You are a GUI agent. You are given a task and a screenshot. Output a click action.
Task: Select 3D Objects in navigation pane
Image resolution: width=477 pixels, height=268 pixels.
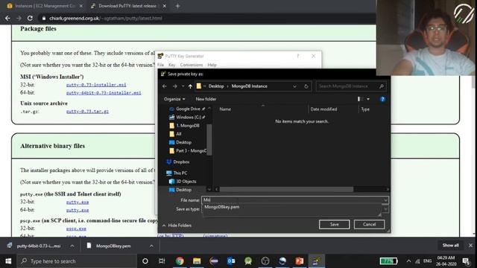coord(183,182)
